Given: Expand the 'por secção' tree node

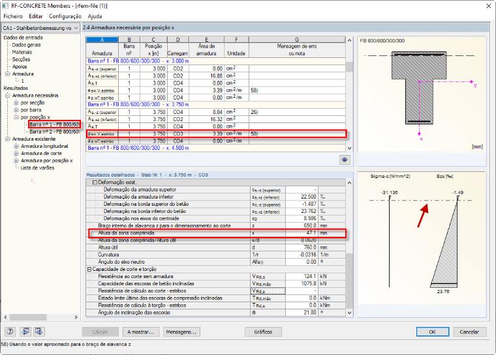Looking at the screenshot, I should point(16,103).
